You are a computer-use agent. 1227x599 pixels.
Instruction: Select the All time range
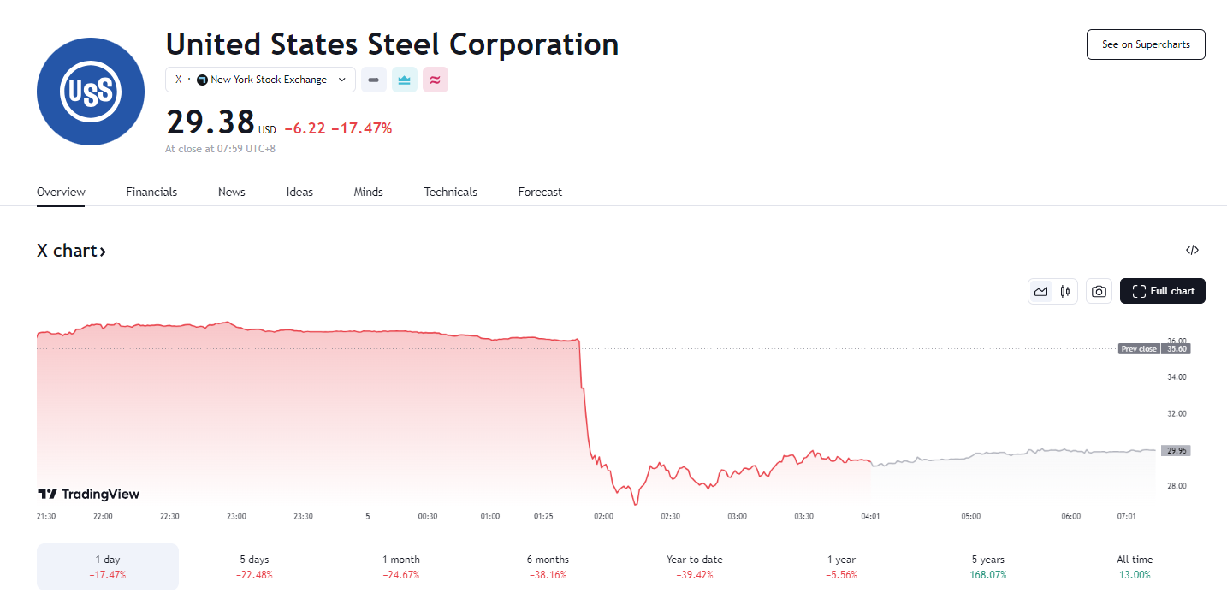(x=1135, y=566)
